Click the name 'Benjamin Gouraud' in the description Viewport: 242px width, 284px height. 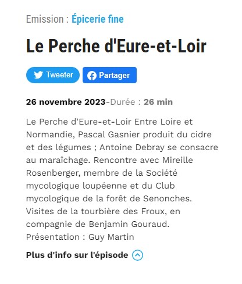[x=129, y=224]
